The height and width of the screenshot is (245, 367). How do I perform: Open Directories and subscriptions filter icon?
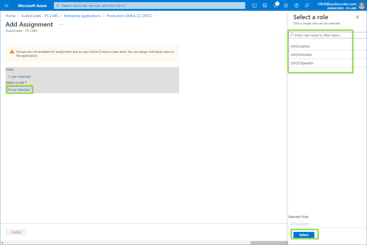tap(265, 6)
